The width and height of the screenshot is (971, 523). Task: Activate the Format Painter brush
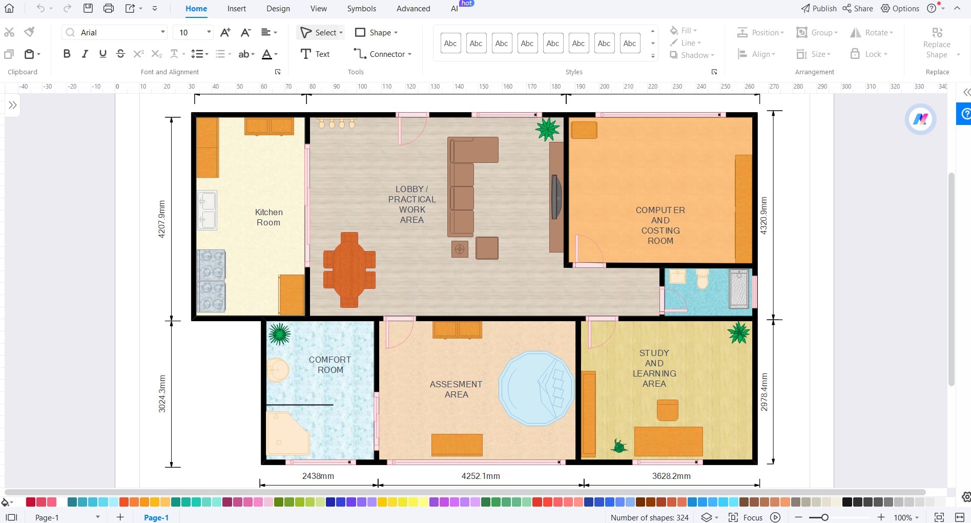pyautogui.click(x=30, y=32)
